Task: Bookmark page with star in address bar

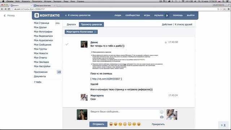Action: pos(221,9)
